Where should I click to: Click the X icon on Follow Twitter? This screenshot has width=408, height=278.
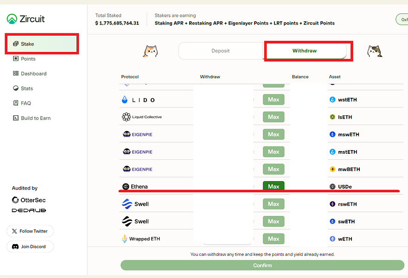coord(14,231)
